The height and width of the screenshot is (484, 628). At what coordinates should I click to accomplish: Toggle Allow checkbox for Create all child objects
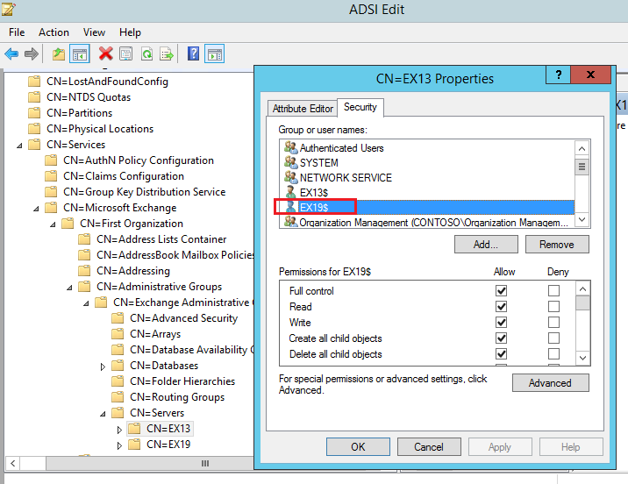(501, 338)
